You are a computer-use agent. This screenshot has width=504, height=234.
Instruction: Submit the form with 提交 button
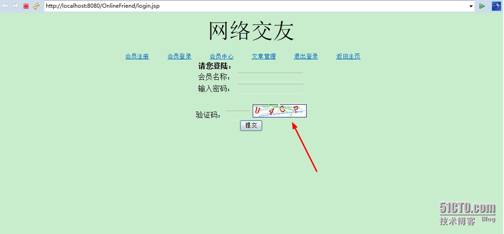click(x=251, y=126)
